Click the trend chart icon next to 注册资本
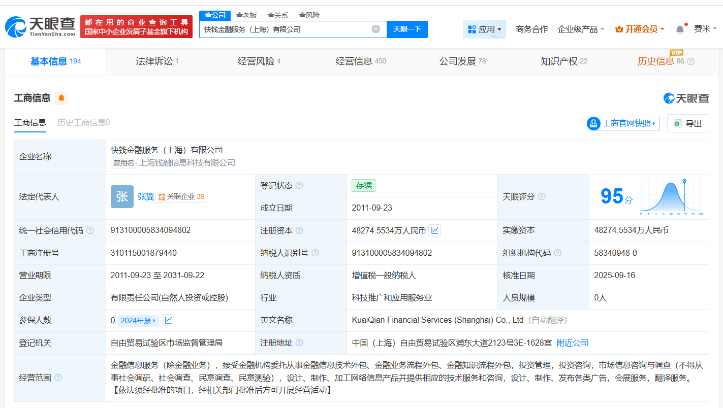Image resolution: width=723 pixels, height=408 pixels. pyautogui.click(x=435, y=230)
